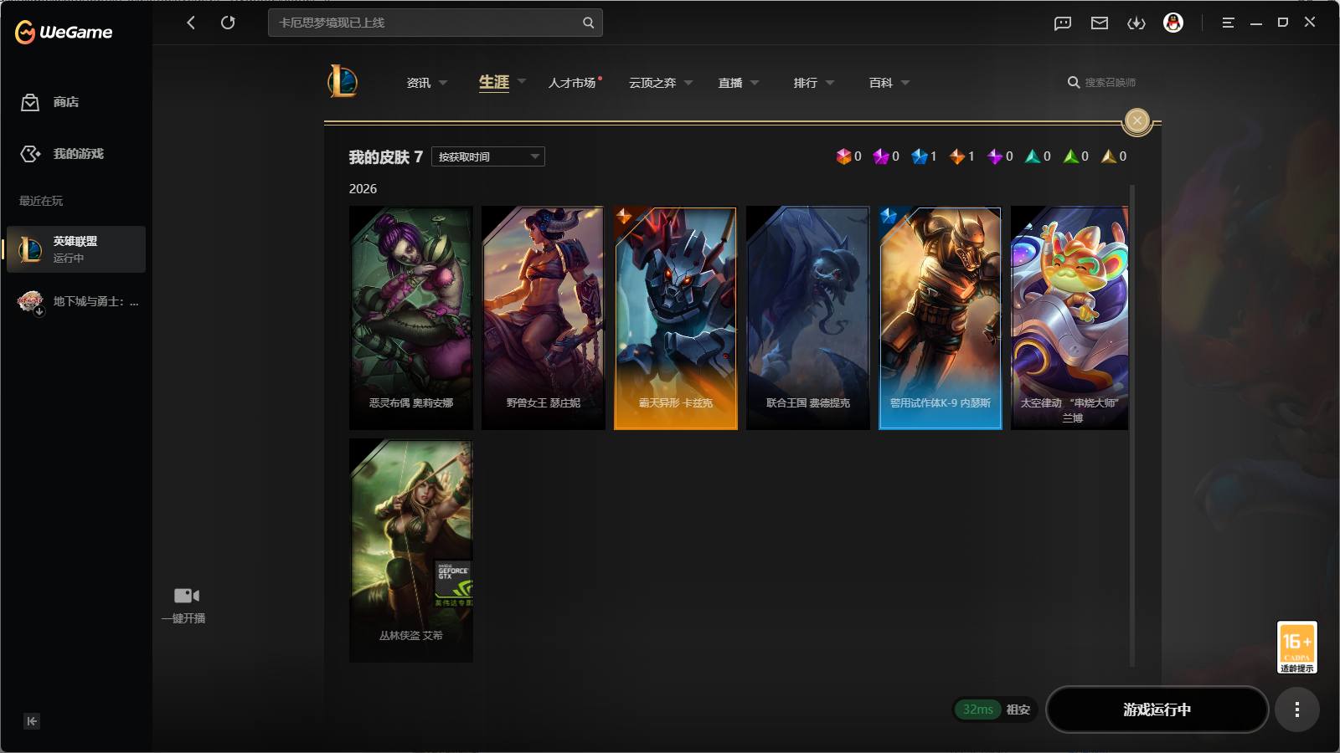The image size is (1340, 753).
Task: Click the orange diamond gem icon
Action: 957,156
